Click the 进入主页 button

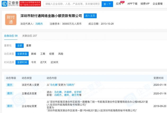point(90,16)
